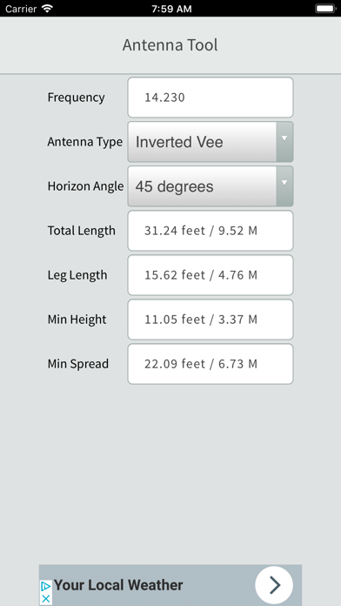Tap the Leg Length result field
Viewport: 341px width, 606px height.
211,275
